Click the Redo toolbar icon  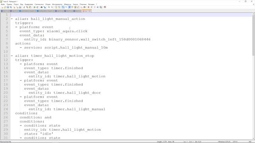[37, 7]
